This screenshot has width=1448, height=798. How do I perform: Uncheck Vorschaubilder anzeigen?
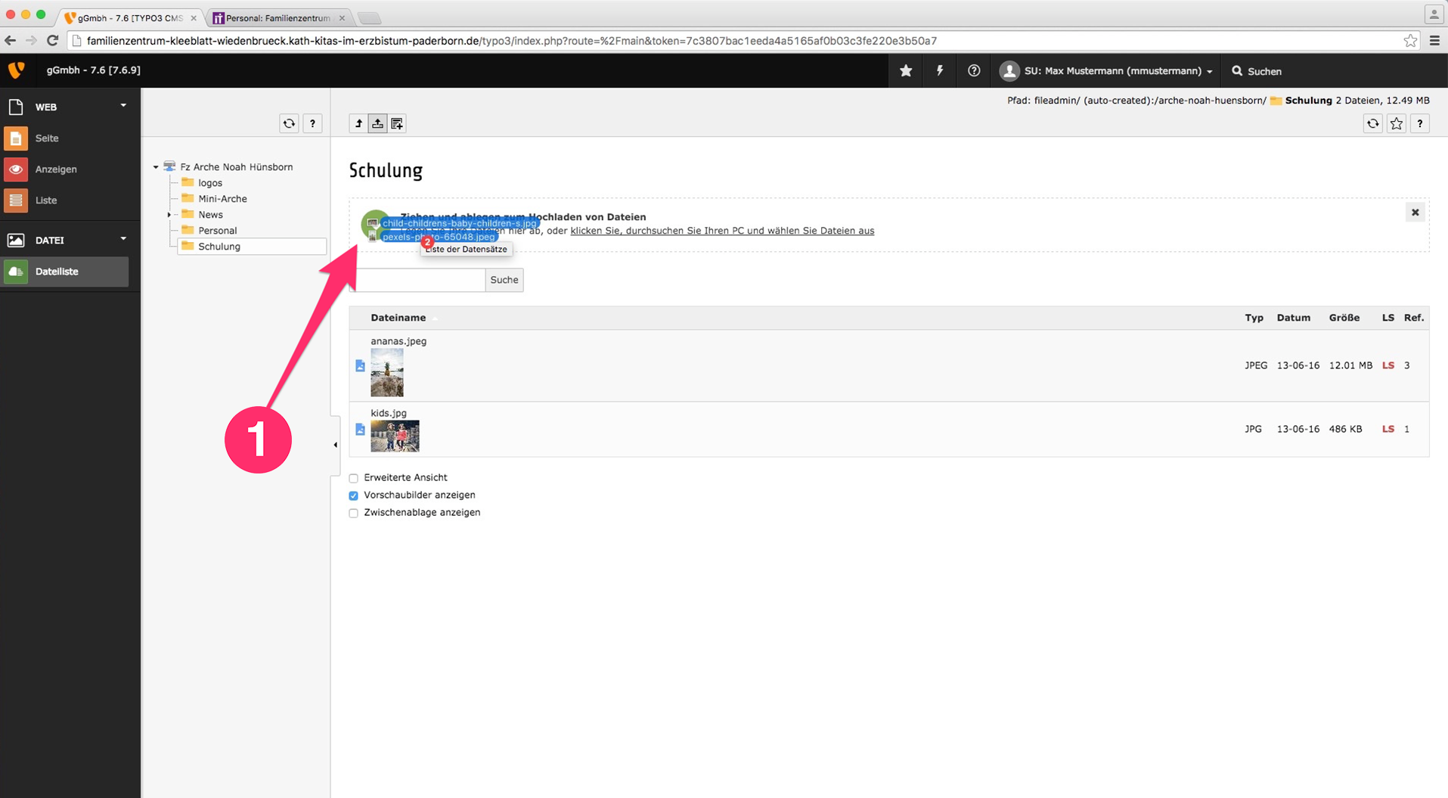[x=353, y=495]
